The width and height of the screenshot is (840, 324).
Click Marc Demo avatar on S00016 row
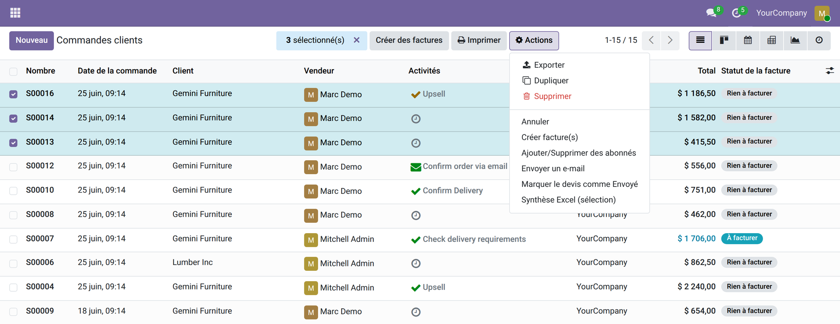coord(311,95)
